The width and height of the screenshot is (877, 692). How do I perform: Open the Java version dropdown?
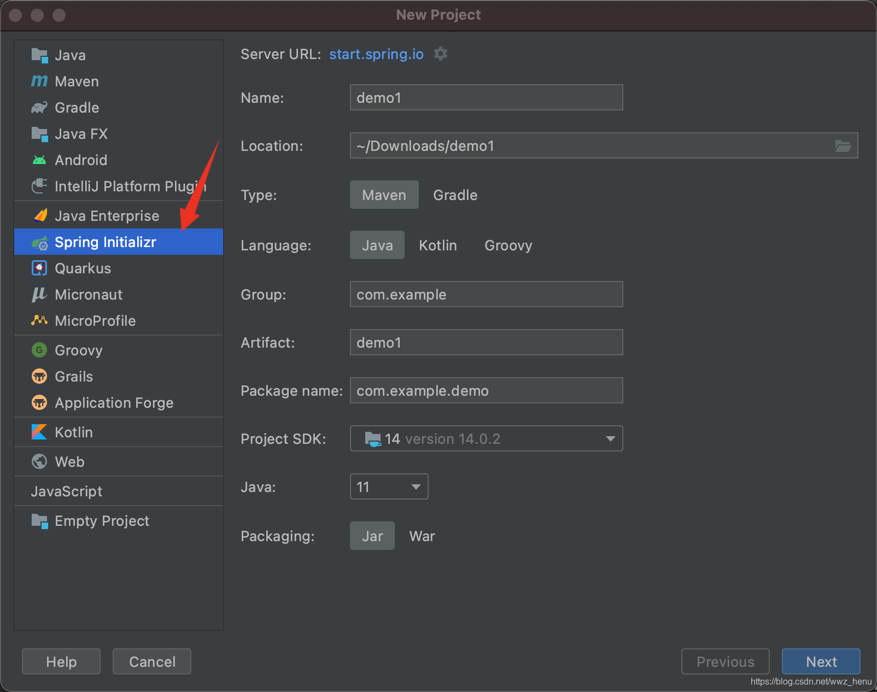389,487
